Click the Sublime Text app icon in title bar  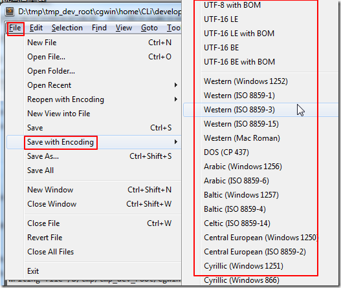[x=10, y=11]
